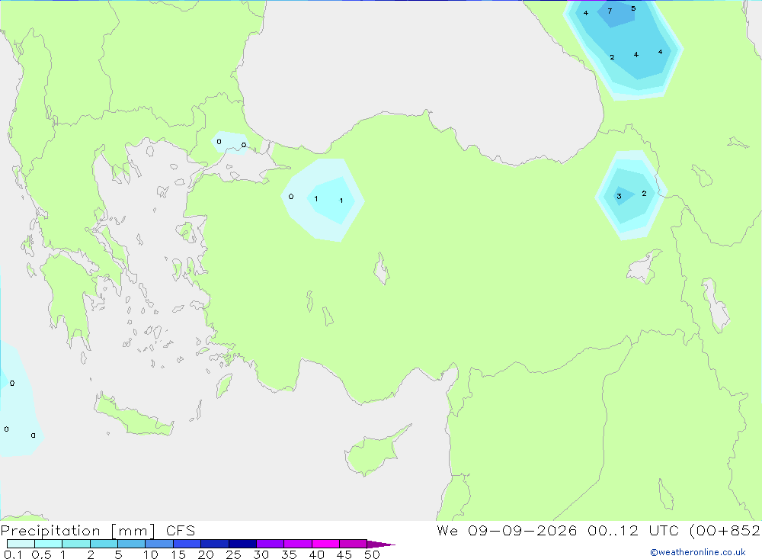
Task: Click the 15 mm legend color swatch
Action: (187, 544)
